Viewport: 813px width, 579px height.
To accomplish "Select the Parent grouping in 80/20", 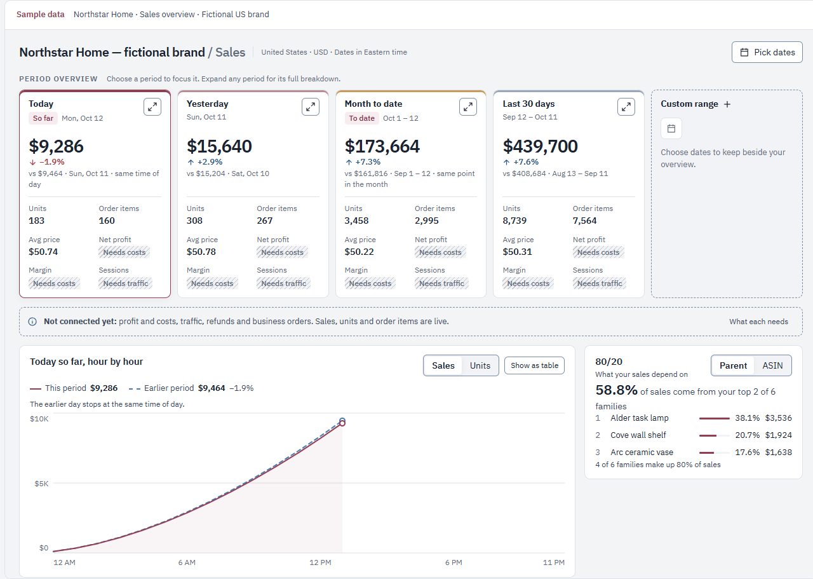I will [733, 365].
